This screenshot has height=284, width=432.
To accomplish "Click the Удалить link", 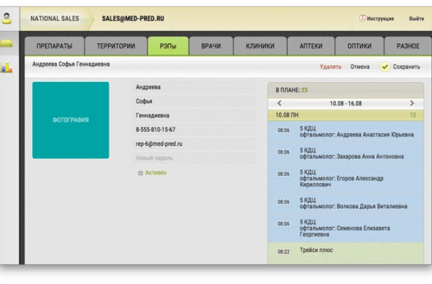I will point(330,67).
